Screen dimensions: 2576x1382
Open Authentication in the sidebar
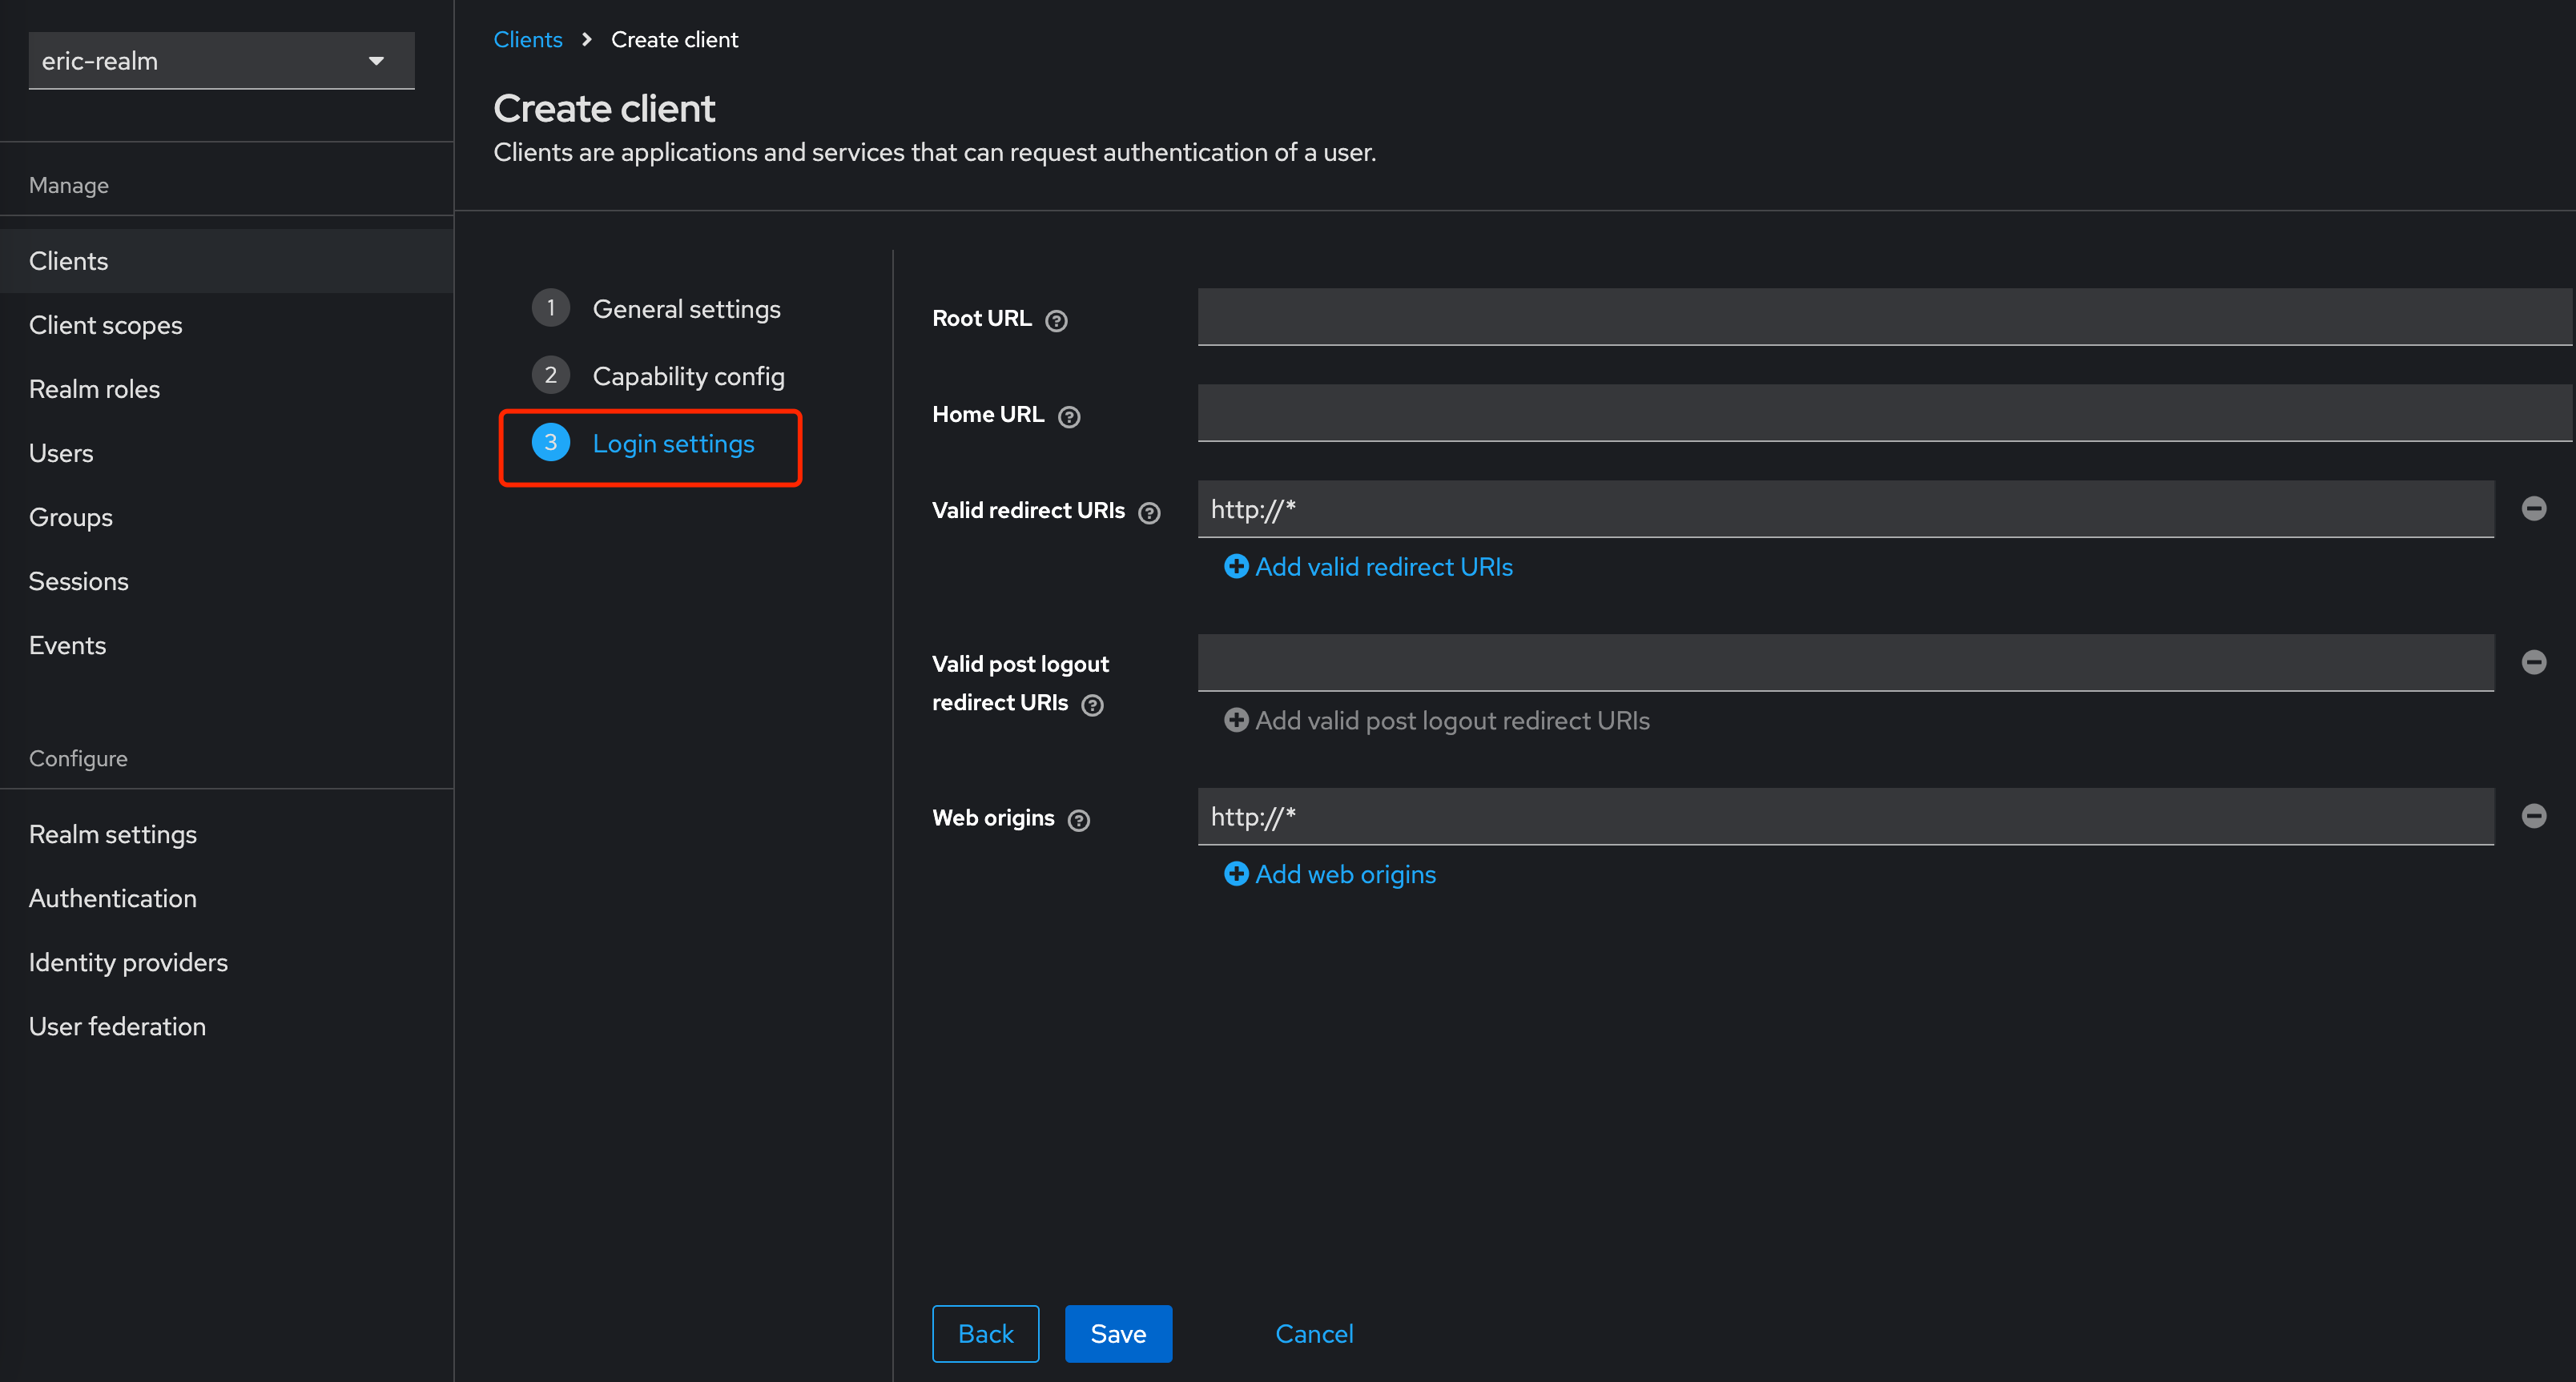pos(227,898)
